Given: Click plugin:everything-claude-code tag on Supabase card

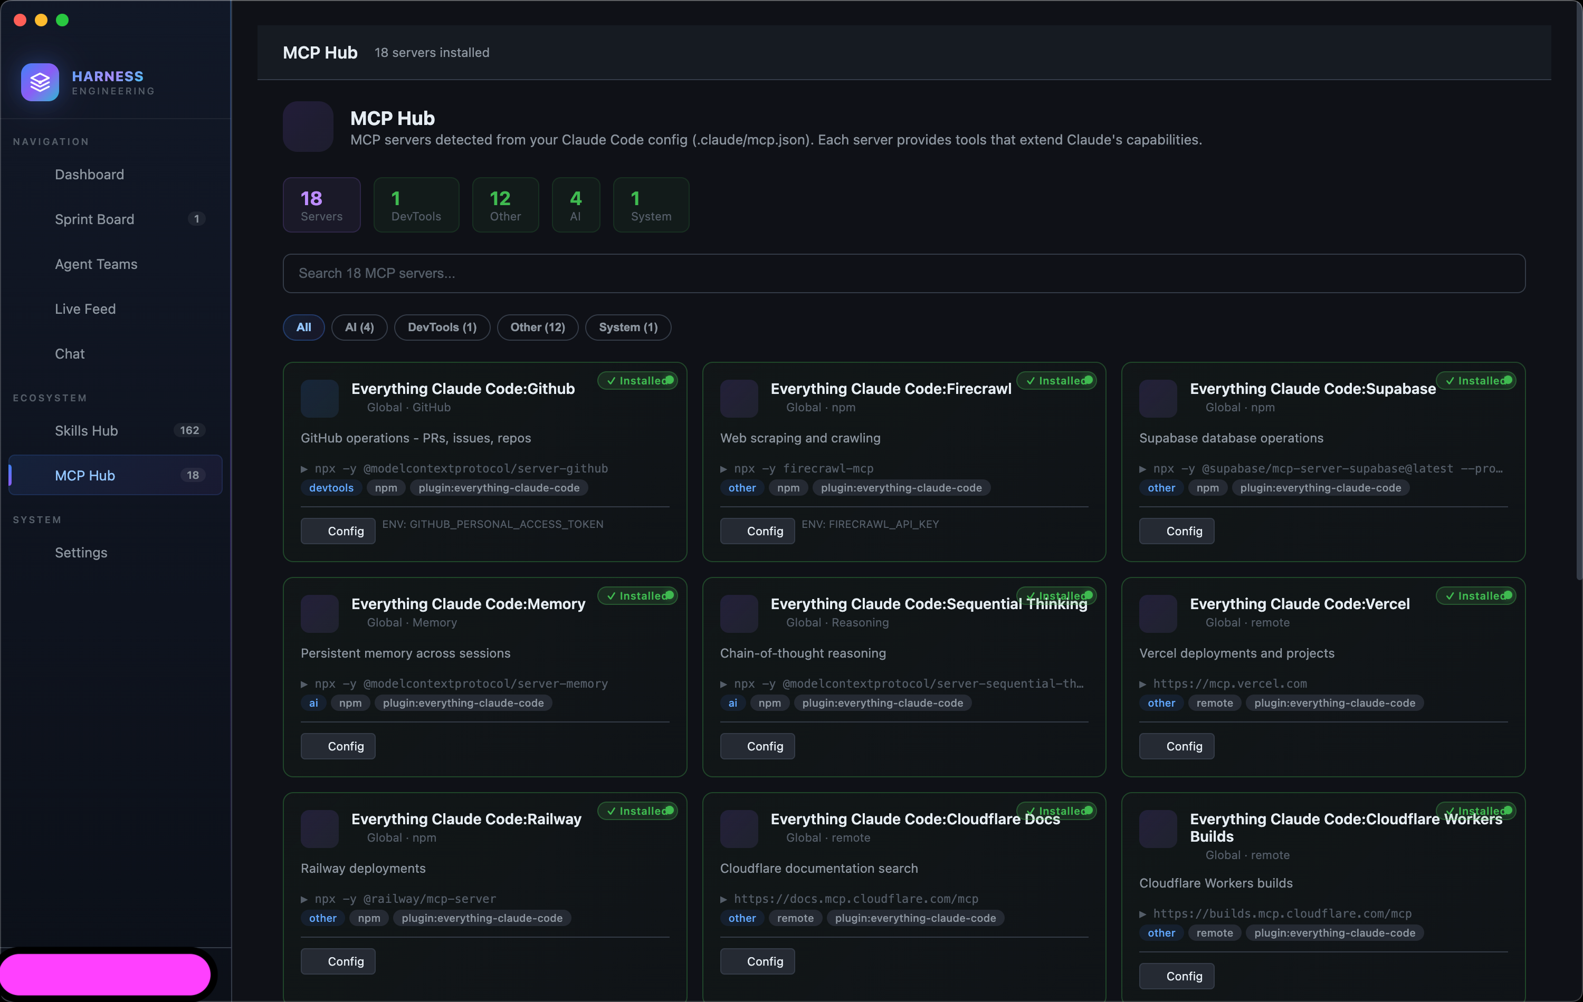Looking at the screenshot, I should click(1320, 487).
